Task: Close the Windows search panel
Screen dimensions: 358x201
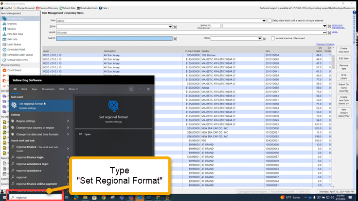Action: [x=148, y=89]
